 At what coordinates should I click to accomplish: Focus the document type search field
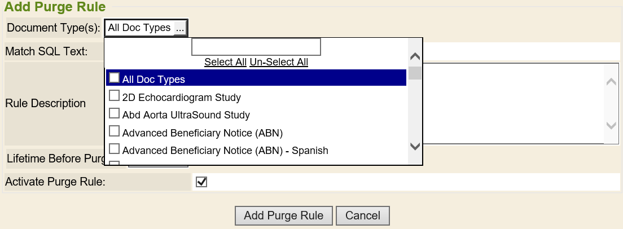tap(256, 47)
